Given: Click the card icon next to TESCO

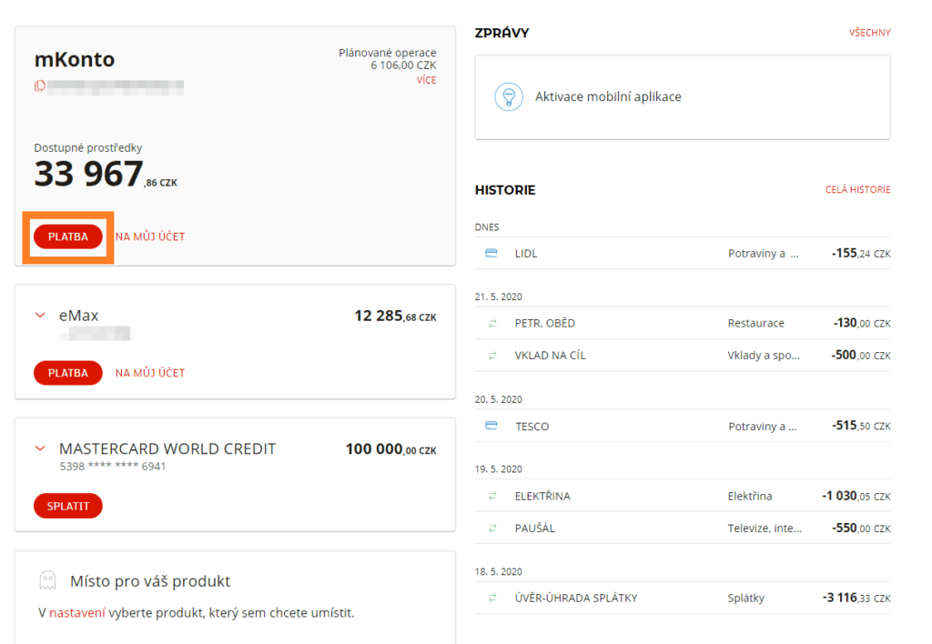Looking at the screenshot, I should coord(491,426).
